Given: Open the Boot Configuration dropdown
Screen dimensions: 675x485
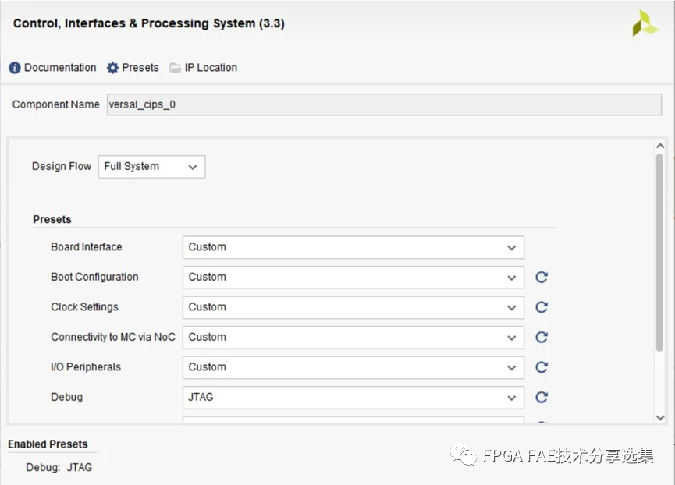Looking at the screenshot, I should click(x=353, y=277).
